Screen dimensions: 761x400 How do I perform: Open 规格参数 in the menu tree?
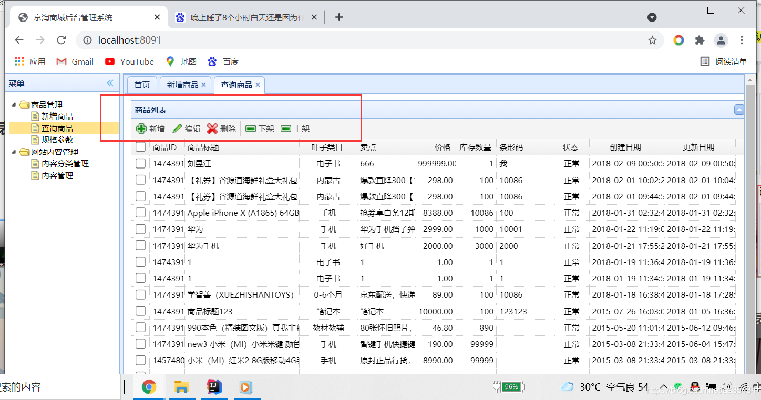coord(57,140)
